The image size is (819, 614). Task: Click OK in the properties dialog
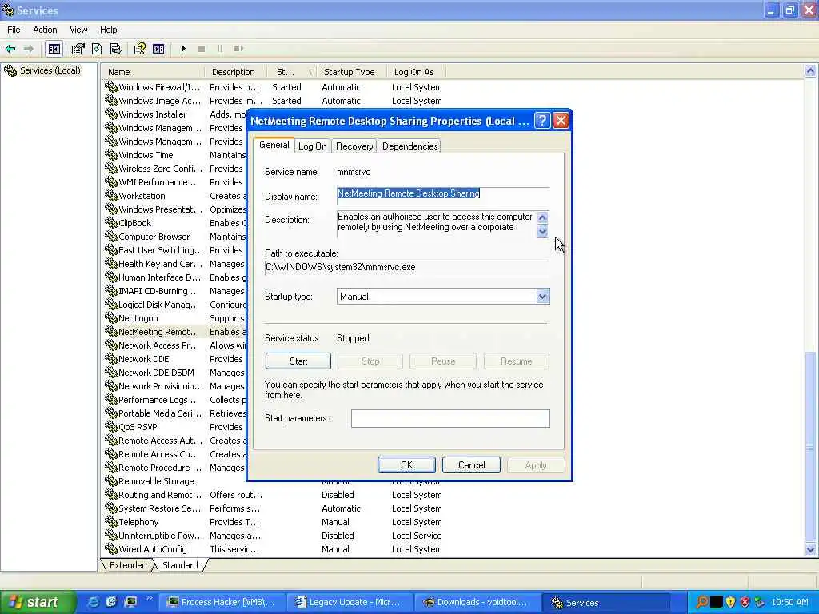point(406,464)
